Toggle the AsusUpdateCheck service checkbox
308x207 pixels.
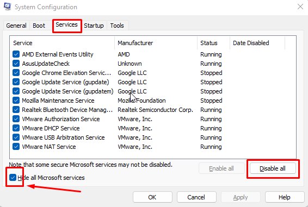click(16, 64)
